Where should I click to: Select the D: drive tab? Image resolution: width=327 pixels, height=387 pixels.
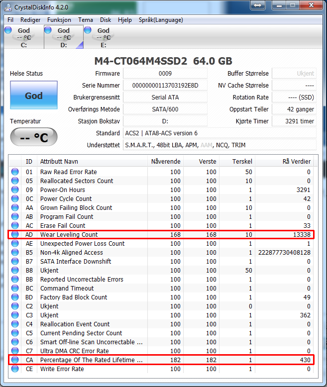pyautogui.click(x=64, y=37)
